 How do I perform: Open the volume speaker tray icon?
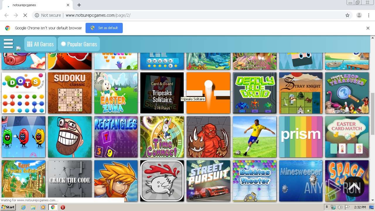point(340,207)
